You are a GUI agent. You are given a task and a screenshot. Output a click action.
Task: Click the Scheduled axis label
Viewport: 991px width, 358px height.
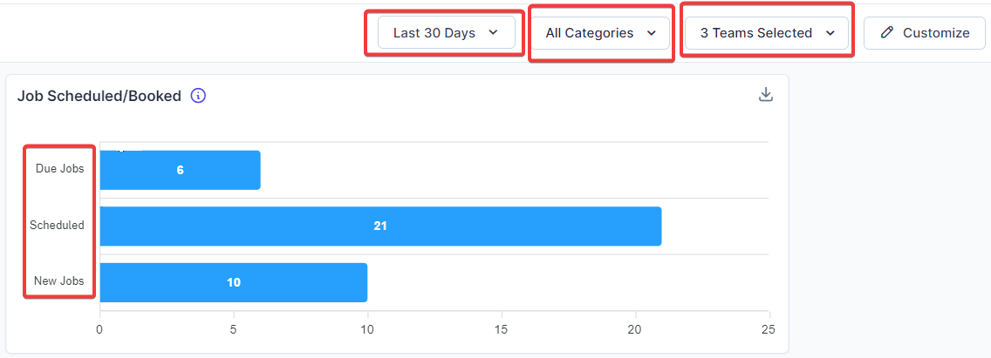57,225
